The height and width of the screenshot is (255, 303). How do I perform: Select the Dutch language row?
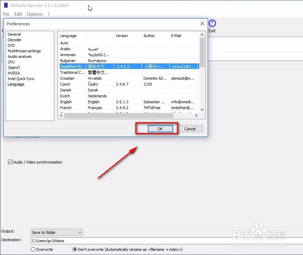[x=128, y=96]
